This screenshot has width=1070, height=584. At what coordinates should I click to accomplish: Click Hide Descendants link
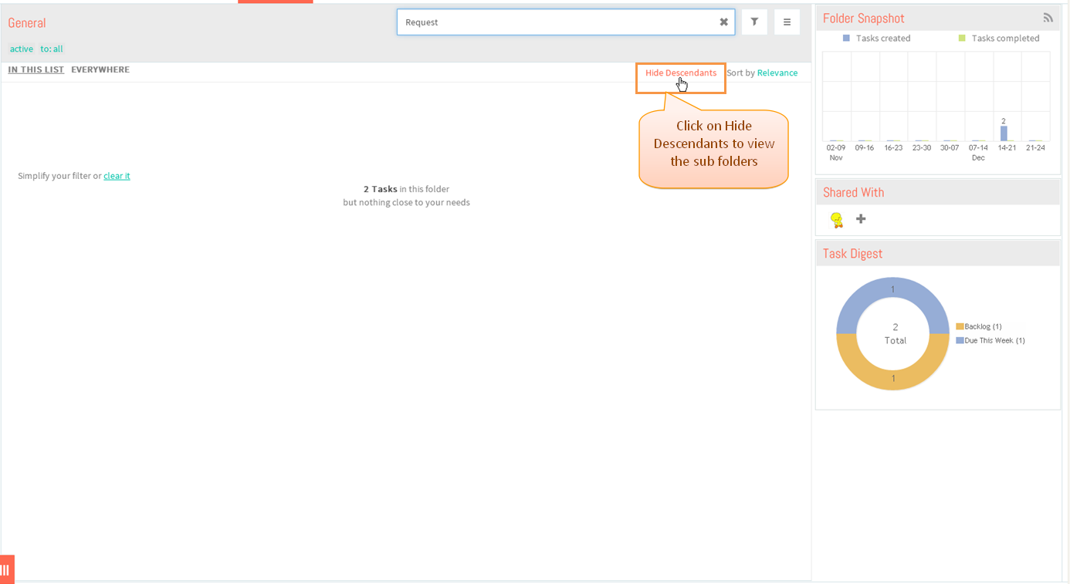tap(681, 73)
